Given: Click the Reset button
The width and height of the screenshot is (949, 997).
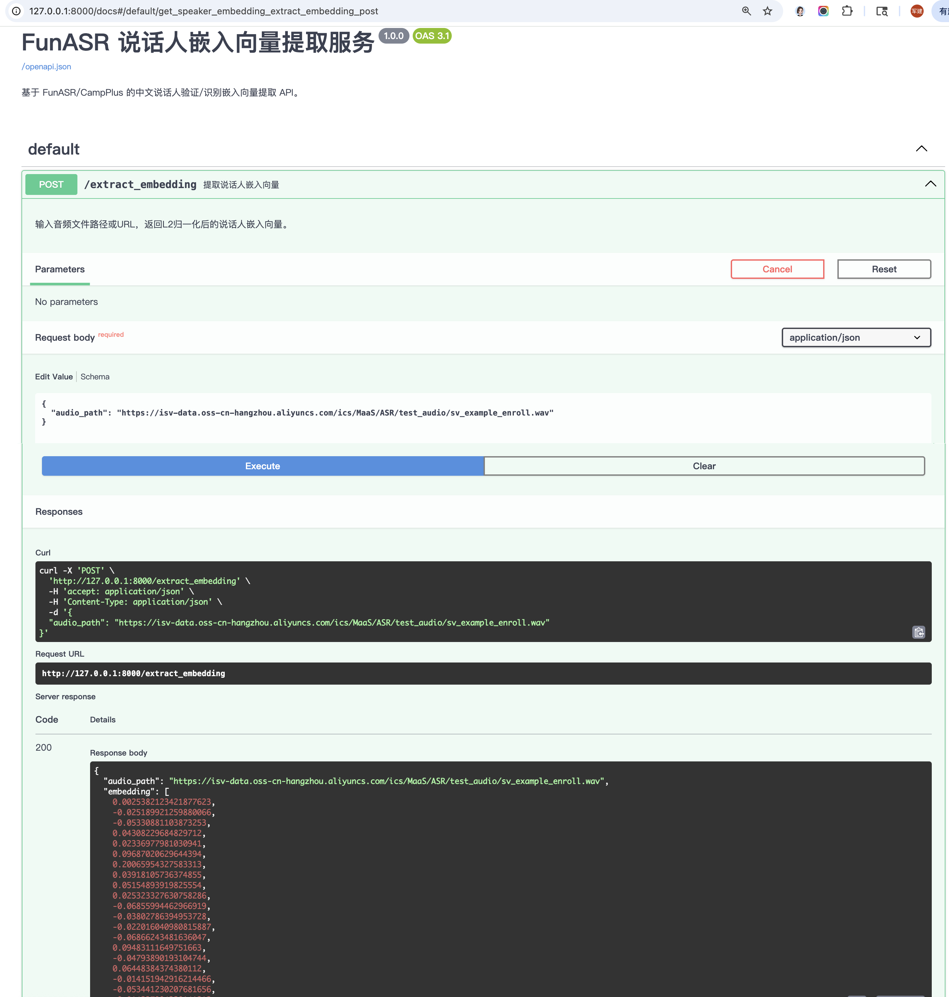Looking at the screenshot, I should click(883, 269).
